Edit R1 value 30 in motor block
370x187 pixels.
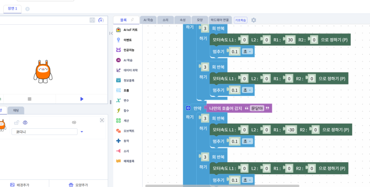[x=290, y=40]
